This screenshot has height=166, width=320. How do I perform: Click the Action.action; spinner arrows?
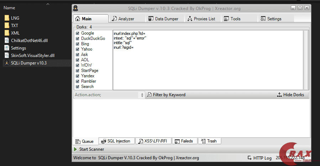(x=142, y=95)
